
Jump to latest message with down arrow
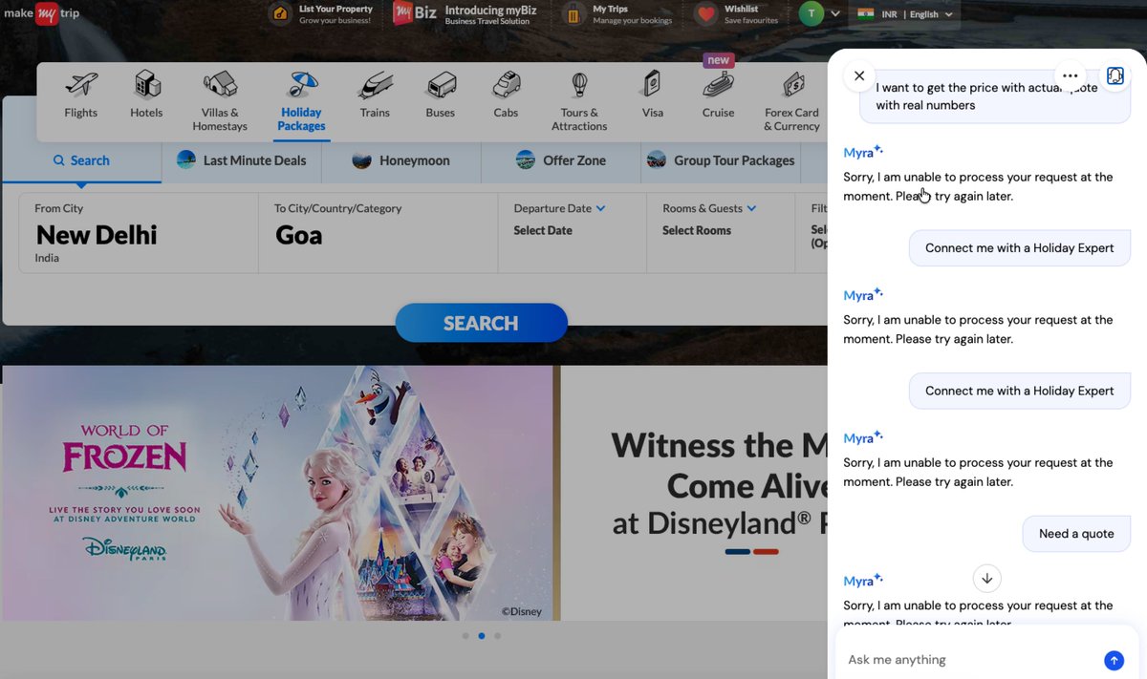click(987, 578)
